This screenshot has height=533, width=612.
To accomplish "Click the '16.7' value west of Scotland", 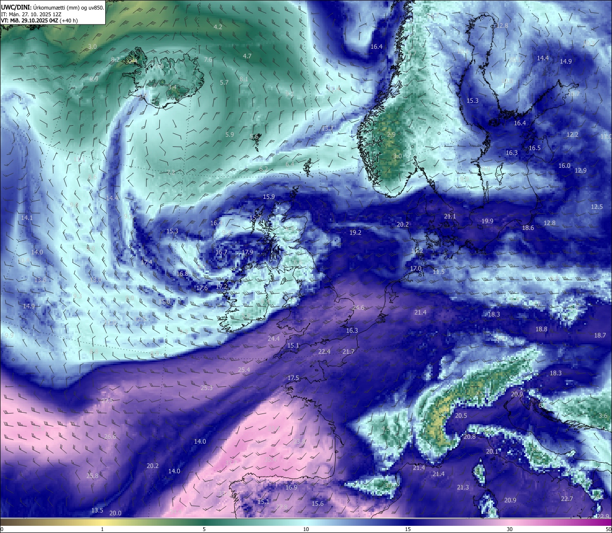I will coord(221,253).
